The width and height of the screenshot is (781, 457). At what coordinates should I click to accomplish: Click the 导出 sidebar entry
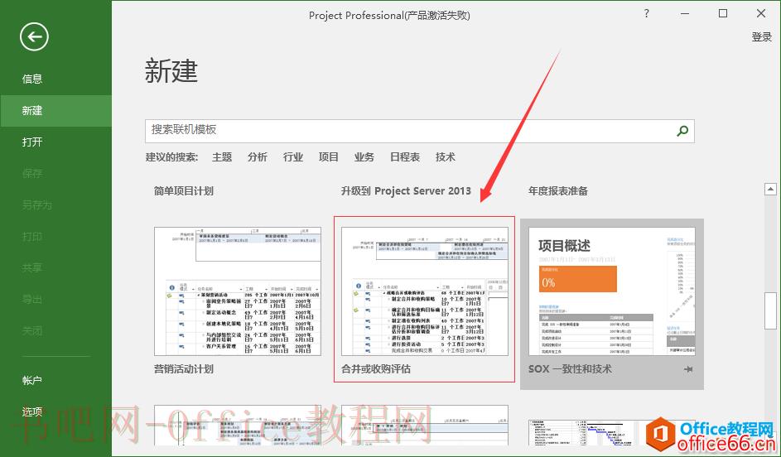click(31, 299)
